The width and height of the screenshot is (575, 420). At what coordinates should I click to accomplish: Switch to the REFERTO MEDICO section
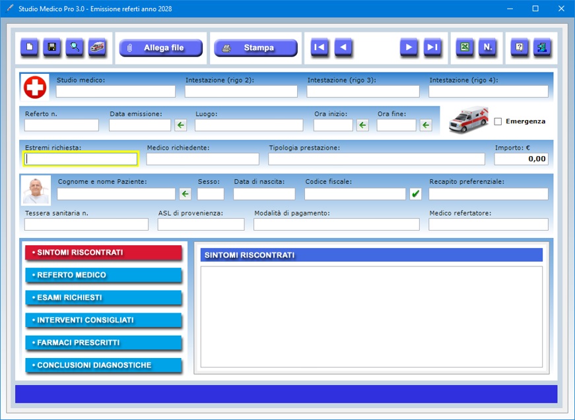point(104,275)
